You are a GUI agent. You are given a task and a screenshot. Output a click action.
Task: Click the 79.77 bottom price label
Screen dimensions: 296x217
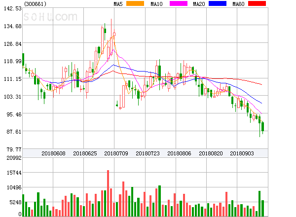pos(12,149)
